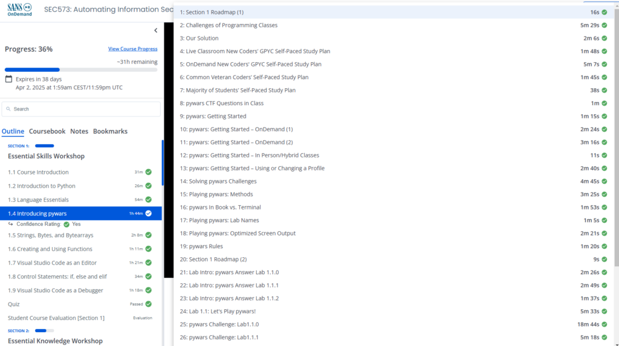Click the SANS OnDemand logo
Image resolution: width=619 pixels, height=346 pixels.
(x=19, y=10)
